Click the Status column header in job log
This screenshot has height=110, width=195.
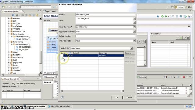coord(171,85)
